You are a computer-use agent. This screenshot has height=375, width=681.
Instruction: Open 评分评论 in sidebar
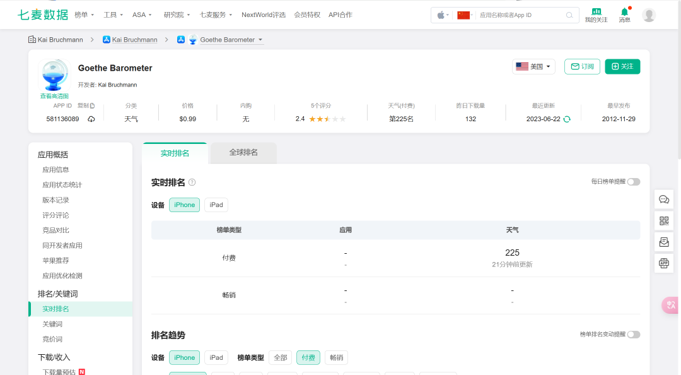55,215
